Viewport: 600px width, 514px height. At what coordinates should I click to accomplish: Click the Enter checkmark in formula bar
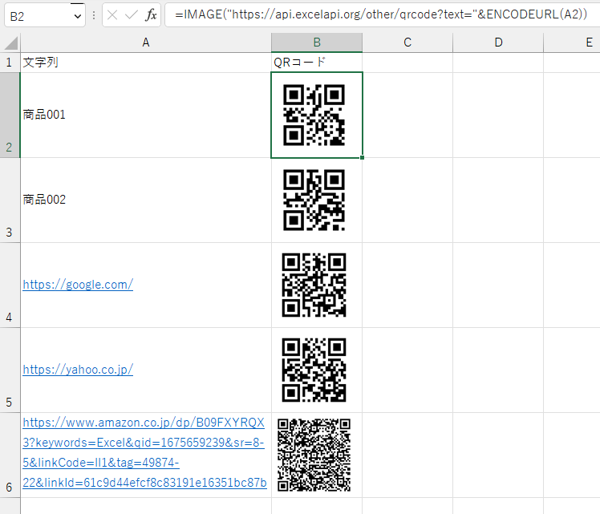pyautogui.click(x=132, y=15)
